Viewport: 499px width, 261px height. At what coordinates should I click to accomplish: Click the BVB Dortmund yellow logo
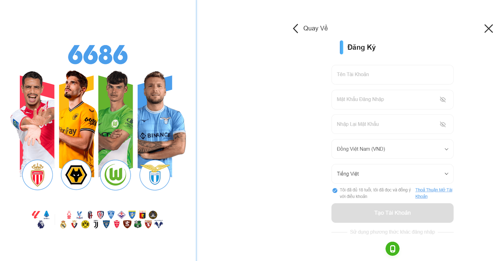coord(85,224)
